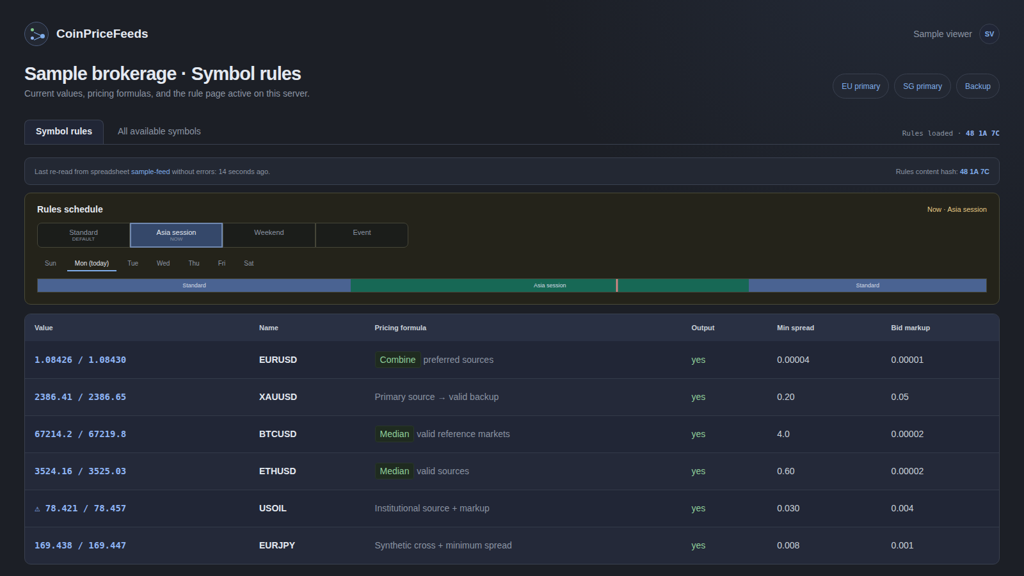Click the first Standard timeline segment

[194, 285]
